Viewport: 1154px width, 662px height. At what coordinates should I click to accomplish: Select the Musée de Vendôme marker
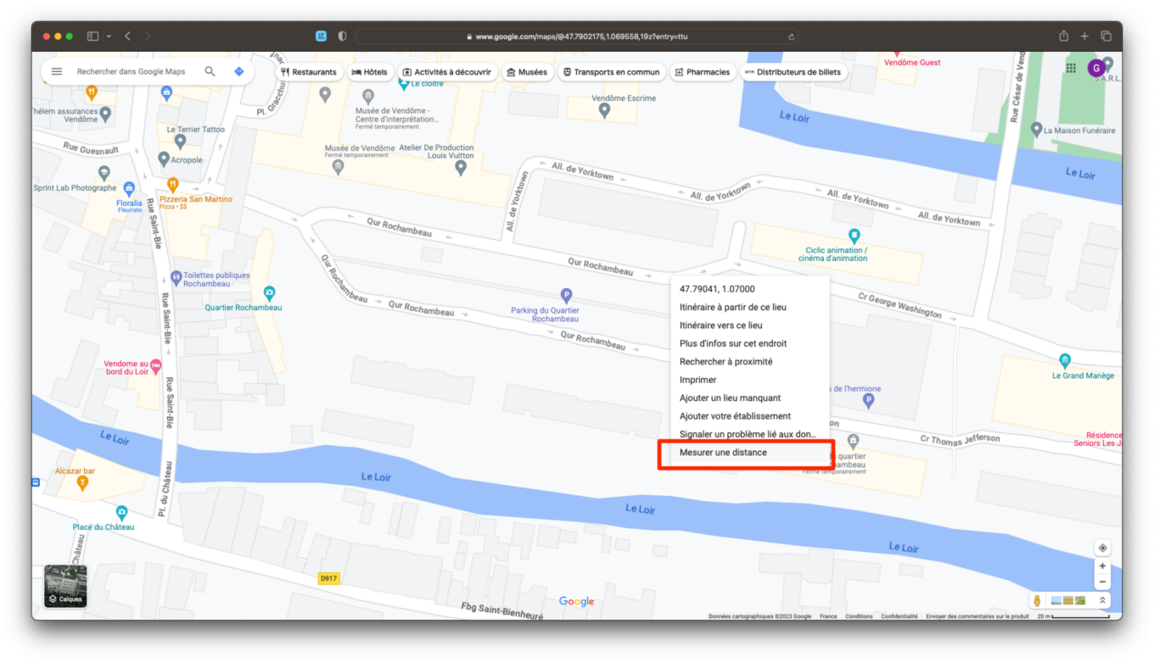pos(339,165)
